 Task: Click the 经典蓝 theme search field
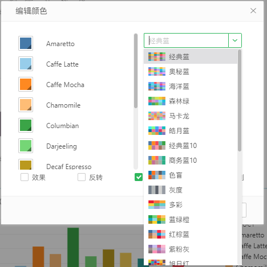pos(186,40)
